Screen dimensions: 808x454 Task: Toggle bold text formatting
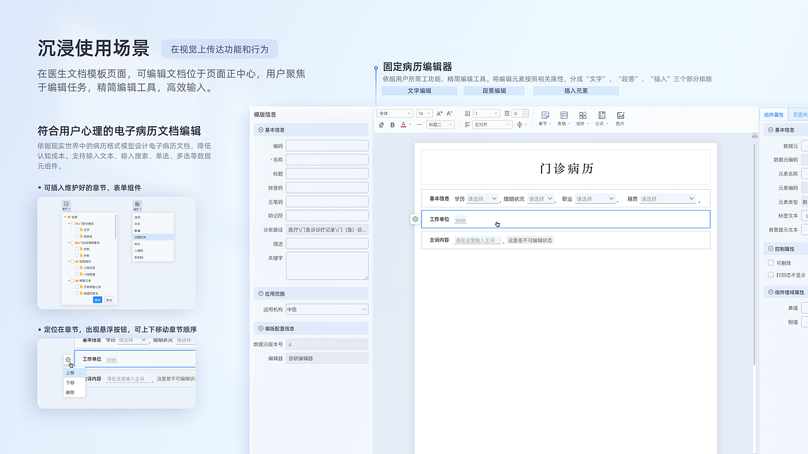(391, 124)
